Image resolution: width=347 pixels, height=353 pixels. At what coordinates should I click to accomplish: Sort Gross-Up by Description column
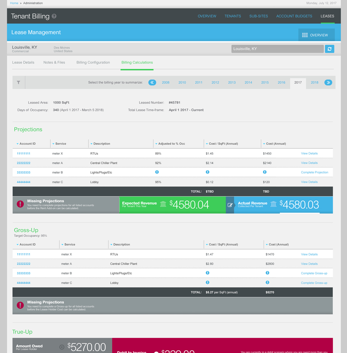120,244
